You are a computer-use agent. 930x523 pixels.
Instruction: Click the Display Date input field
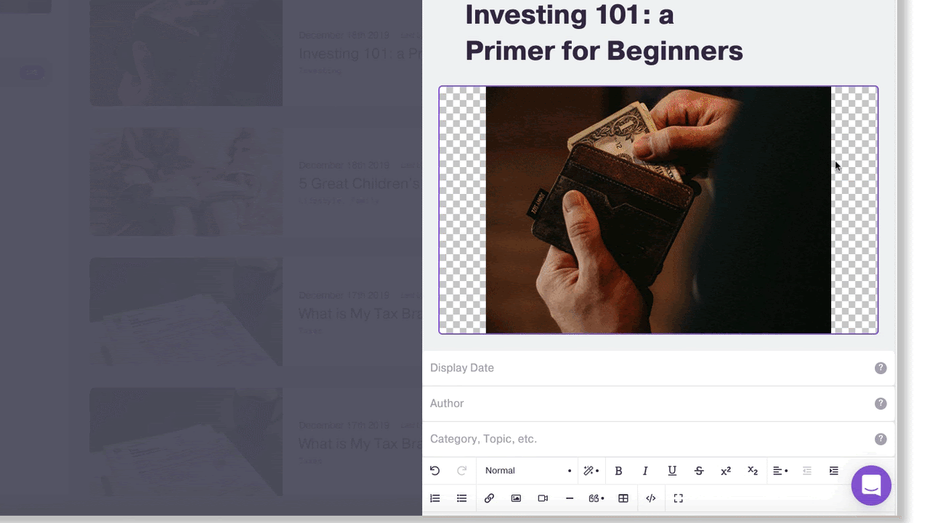tap(647, 368)
